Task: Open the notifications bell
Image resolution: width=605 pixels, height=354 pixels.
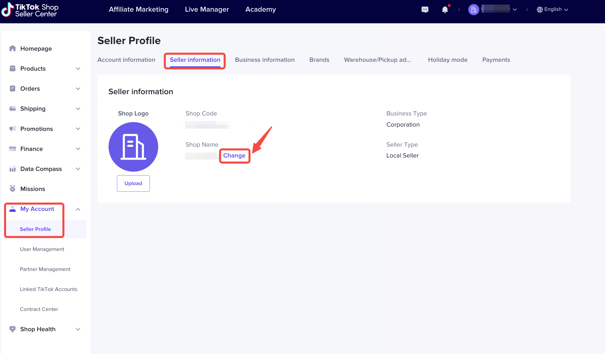Action: click(x=445, y=10)
